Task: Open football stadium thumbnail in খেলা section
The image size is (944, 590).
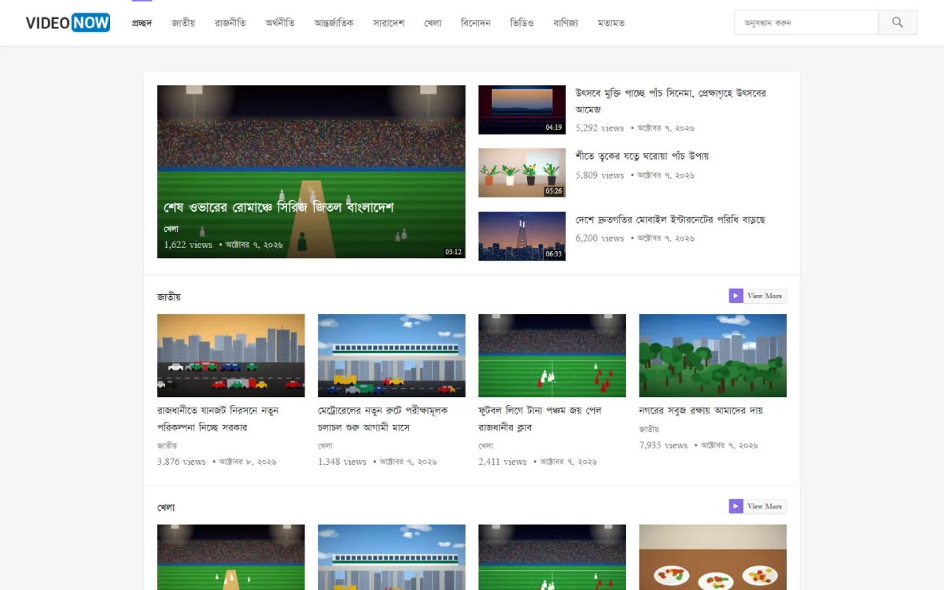Action: click(552, 557)
